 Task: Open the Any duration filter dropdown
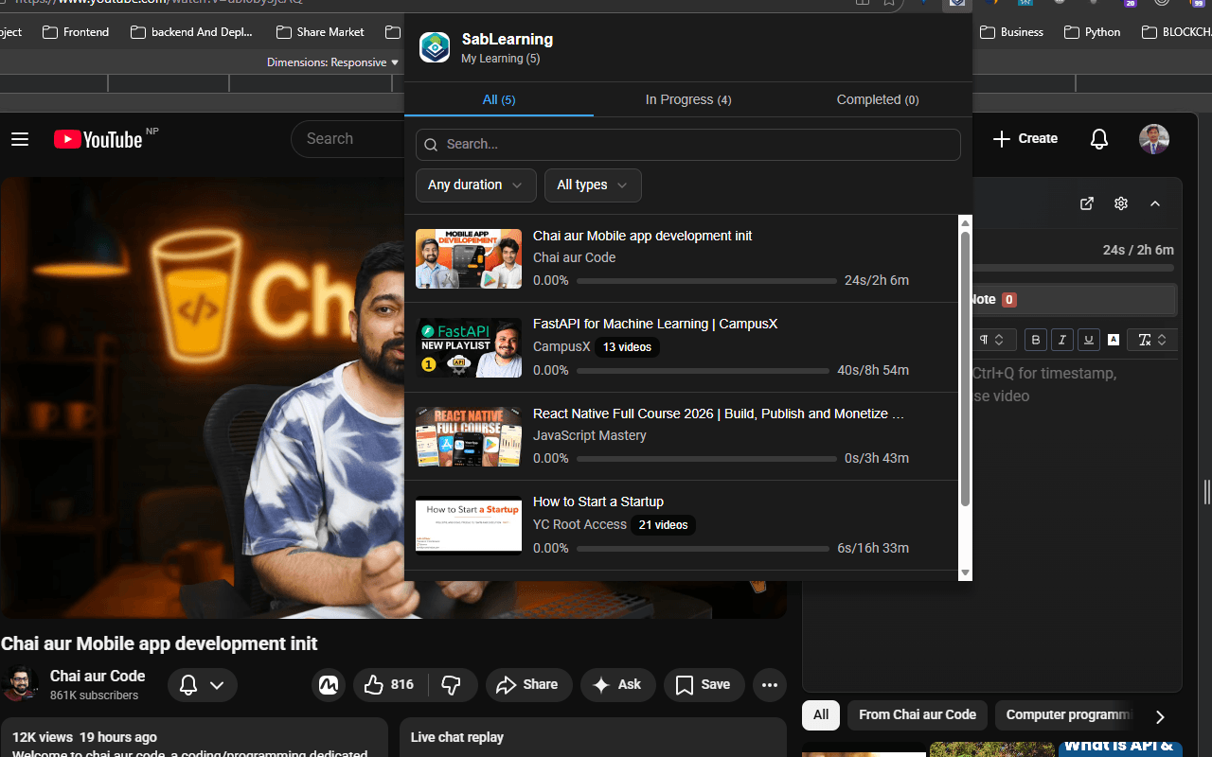(x=475, y=185)
